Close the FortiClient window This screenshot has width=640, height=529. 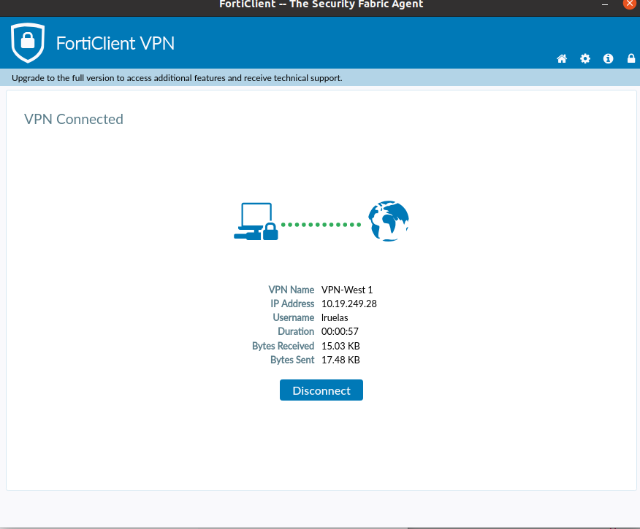[x=629, y=4]
